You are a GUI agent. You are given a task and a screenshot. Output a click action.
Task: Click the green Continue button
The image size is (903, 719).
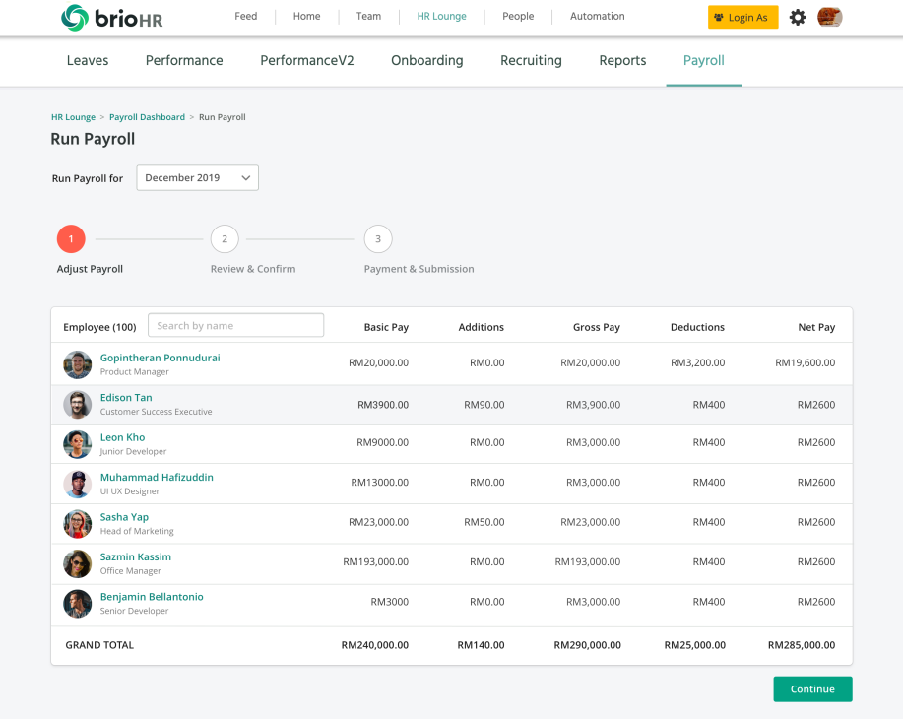(x=812, y=689)
